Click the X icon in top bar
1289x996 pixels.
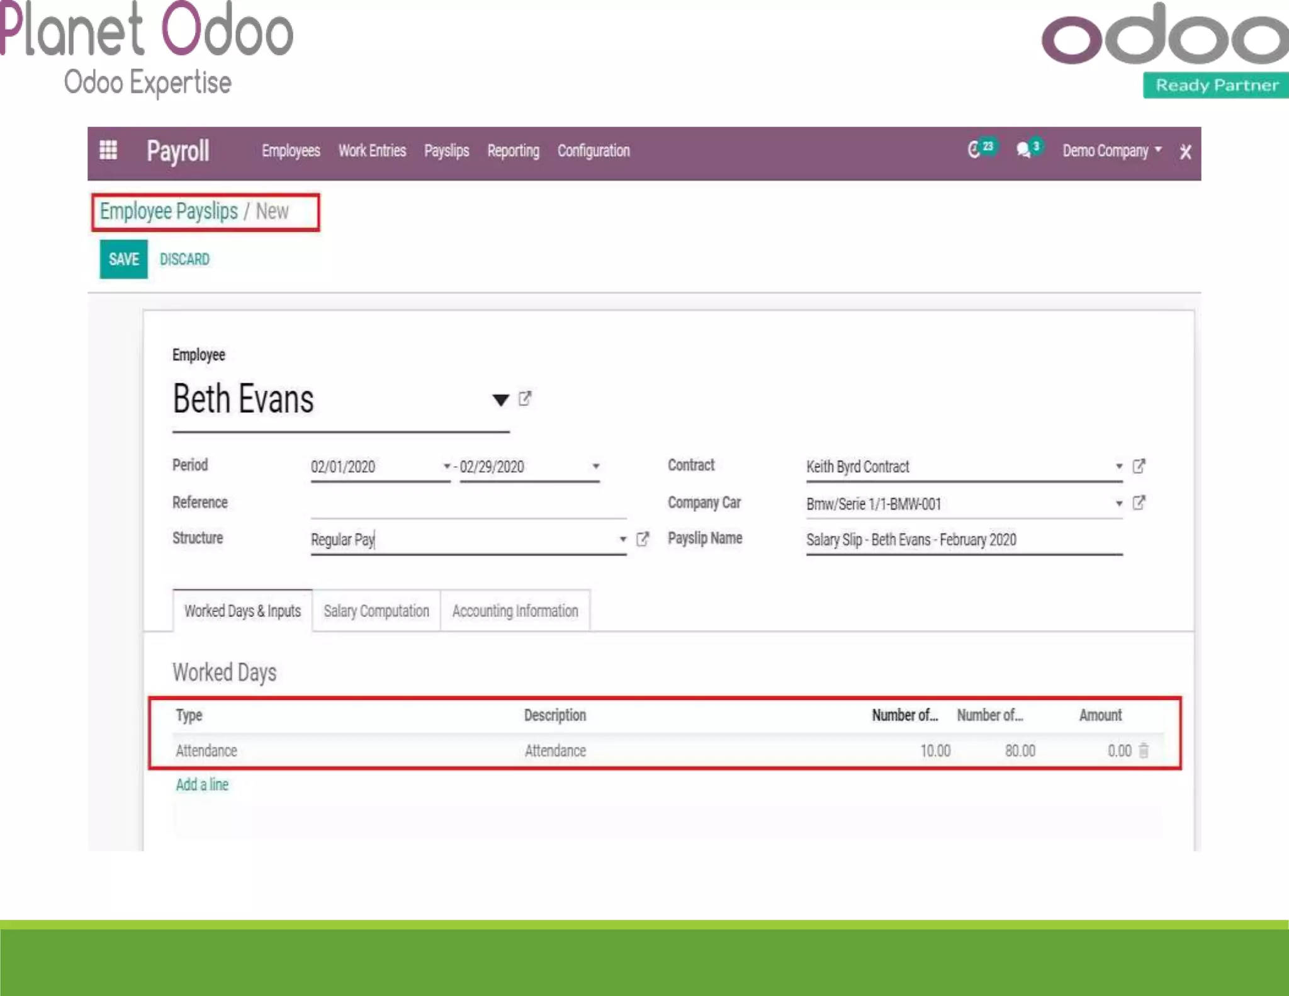(1185, 152)
